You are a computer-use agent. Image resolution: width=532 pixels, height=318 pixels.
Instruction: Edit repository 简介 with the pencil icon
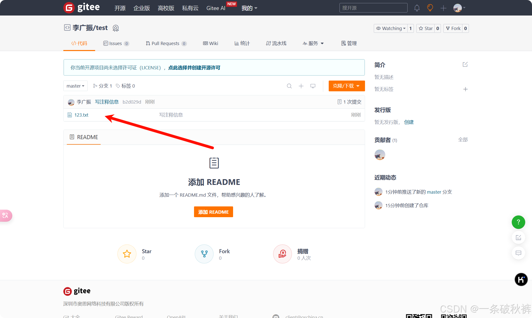pos(465,65)
